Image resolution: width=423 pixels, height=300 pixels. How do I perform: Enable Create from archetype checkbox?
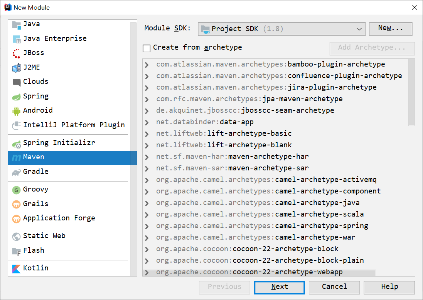pos(147,48)
